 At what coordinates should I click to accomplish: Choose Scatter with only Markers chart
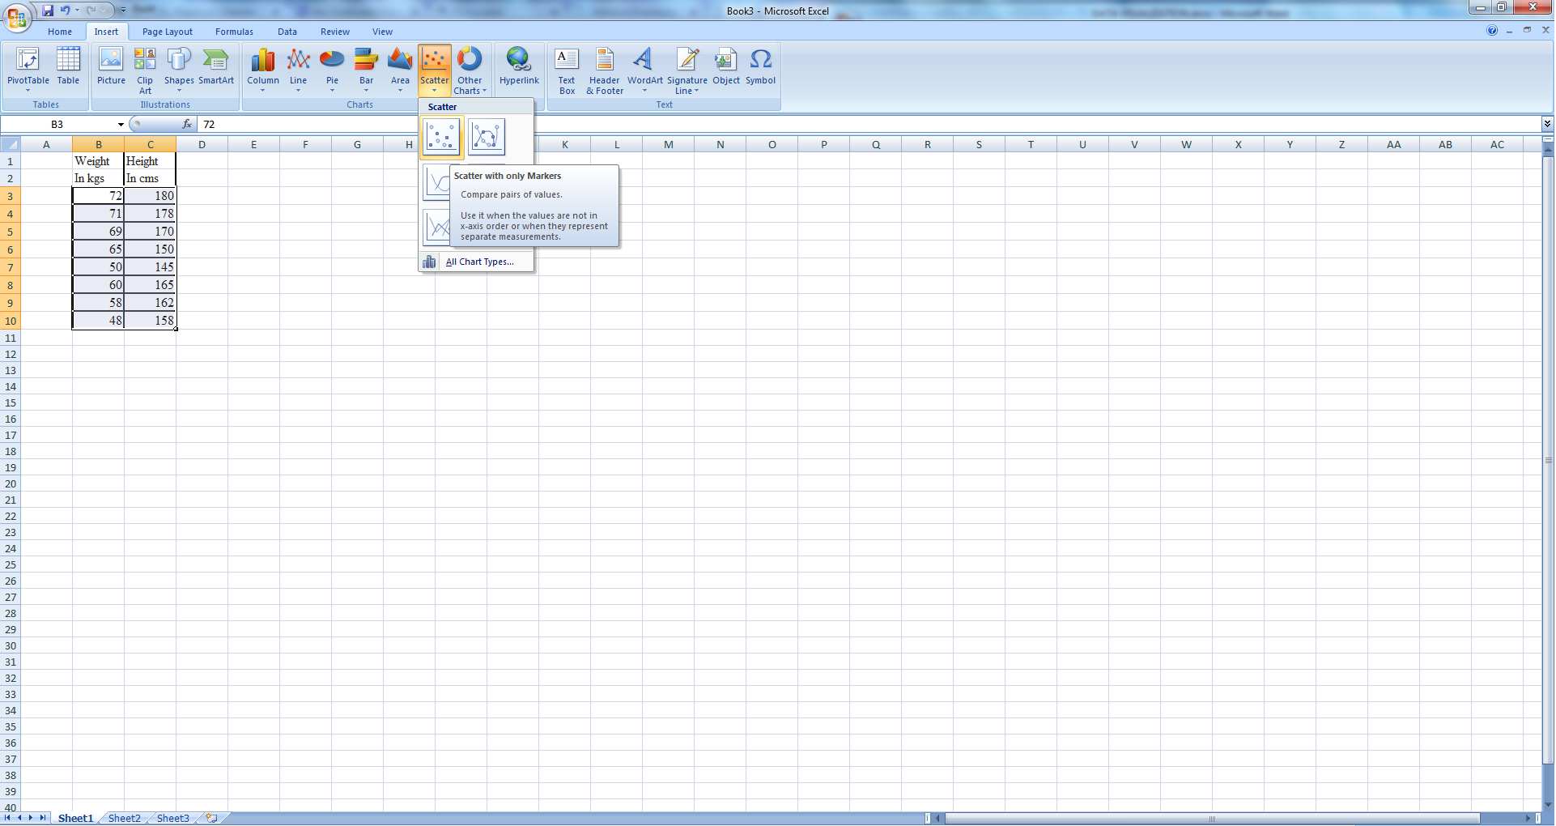click(x=441, y=137)
